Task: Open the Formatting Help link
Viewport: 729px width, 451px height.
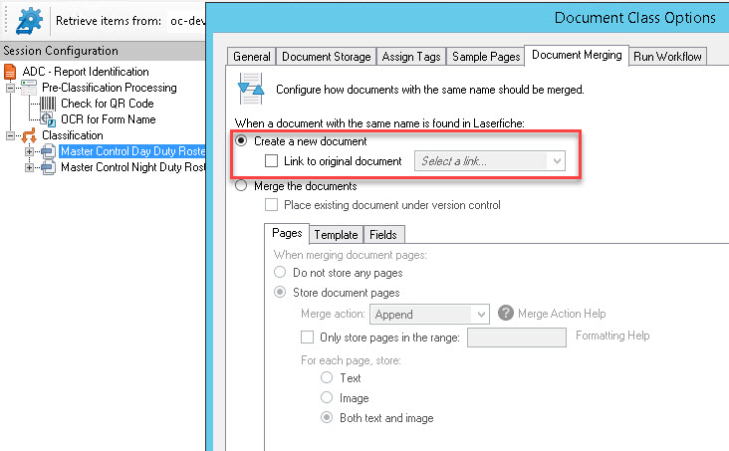Action: pos(612,336)
